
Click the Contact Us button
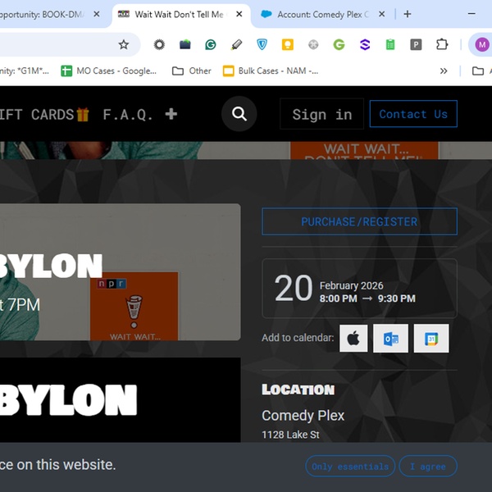413,114
